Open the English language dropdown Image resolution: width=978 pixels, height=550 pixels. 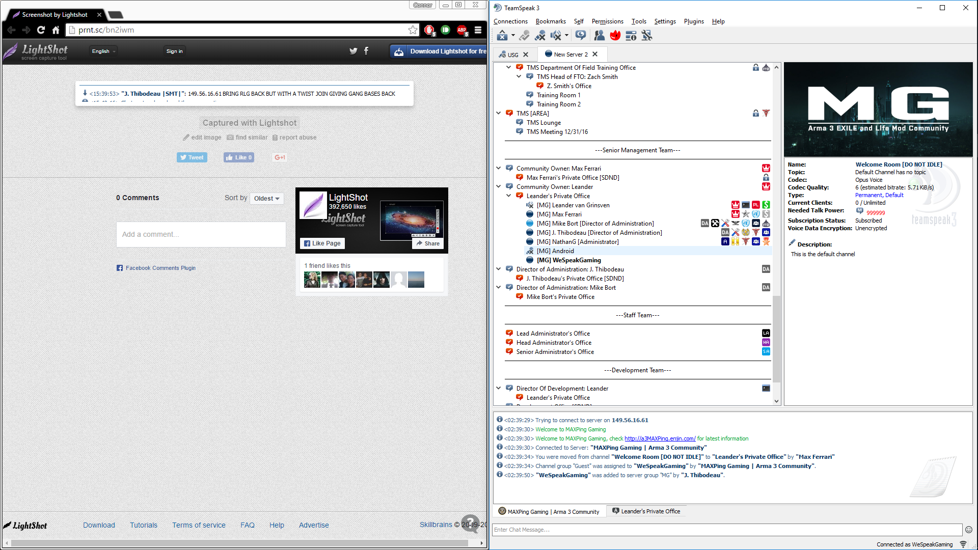tap(103, 51)
